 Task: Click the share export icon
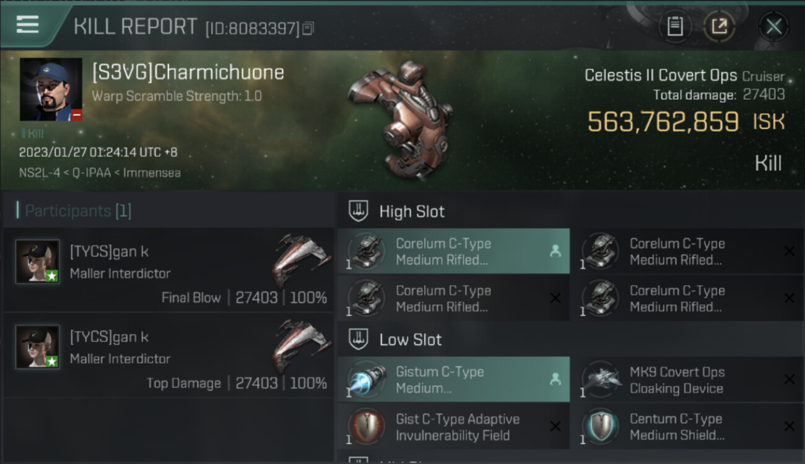[x=720, y=27]
